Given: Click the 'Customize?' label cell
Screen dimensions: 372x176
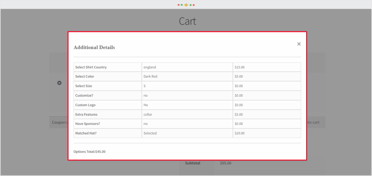Looking at the screenshot, I should click(x=108, y=95).
